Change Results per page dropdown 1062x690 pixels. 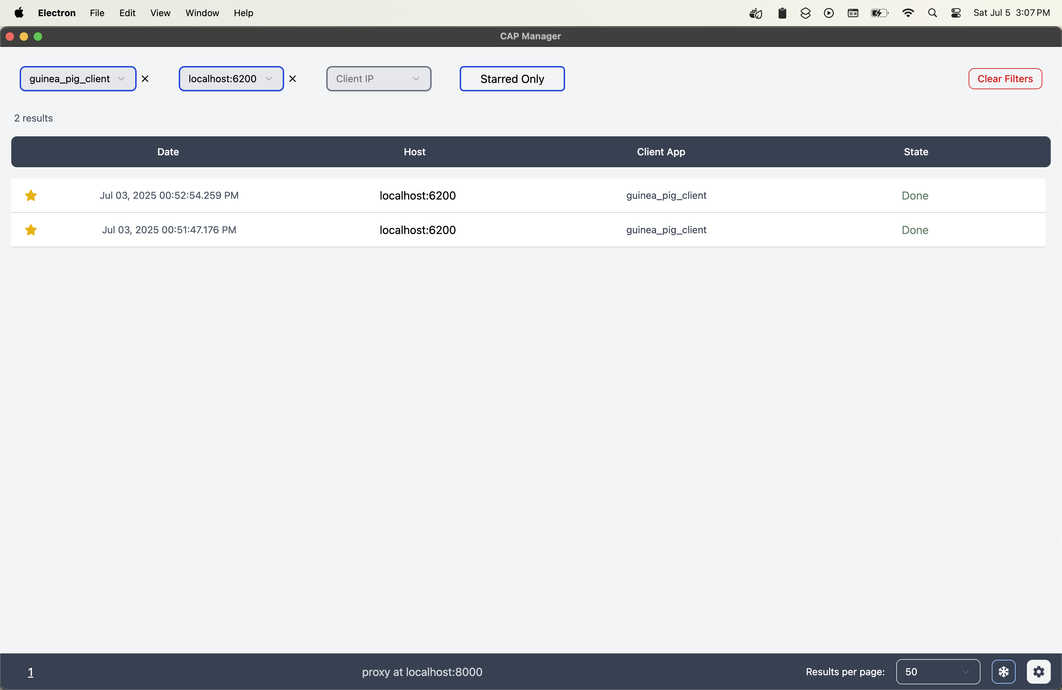coord(938,671)
